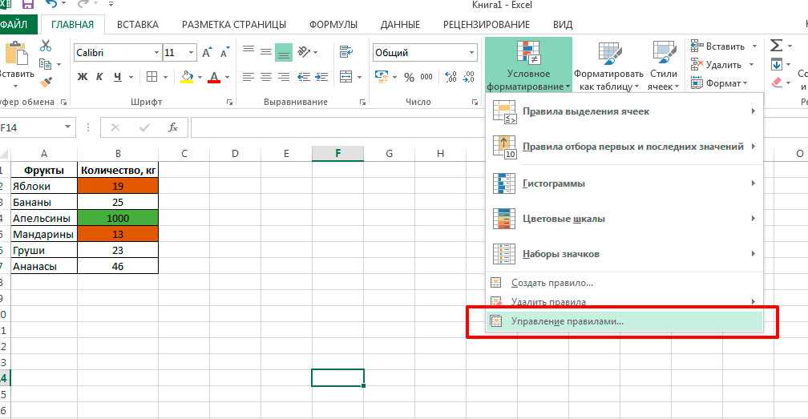Apply red font color A
This screenshot has height=419, width=808.
pos(214,77)
